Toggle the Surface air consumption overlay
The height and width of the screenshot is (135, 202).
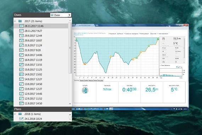click(x=131, y=34)
